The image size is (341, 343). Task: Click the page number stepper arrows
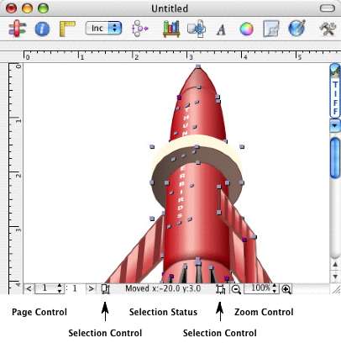60,288
